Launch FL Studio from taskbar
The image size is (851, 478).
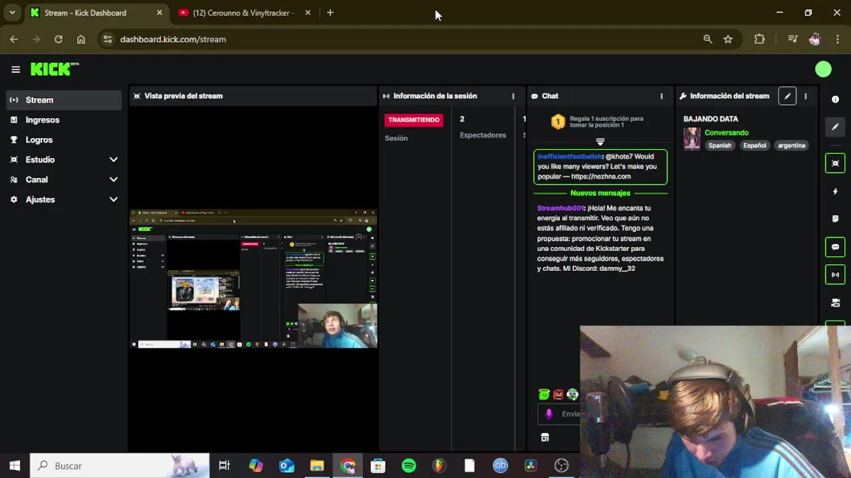439,465
